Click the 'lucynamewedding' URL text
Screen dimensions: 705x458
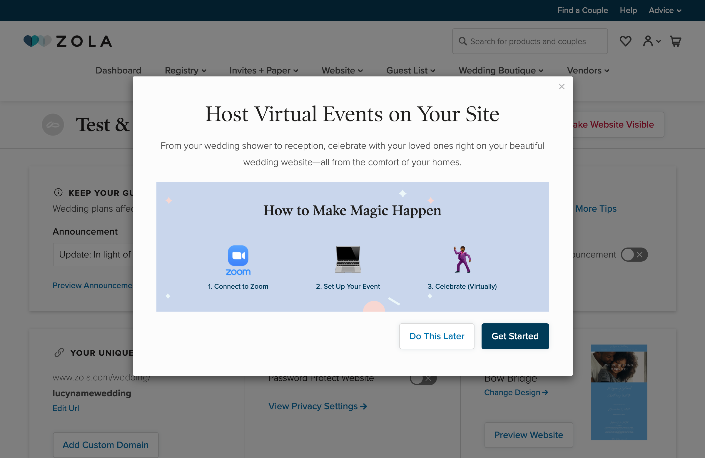coord(92,393)
